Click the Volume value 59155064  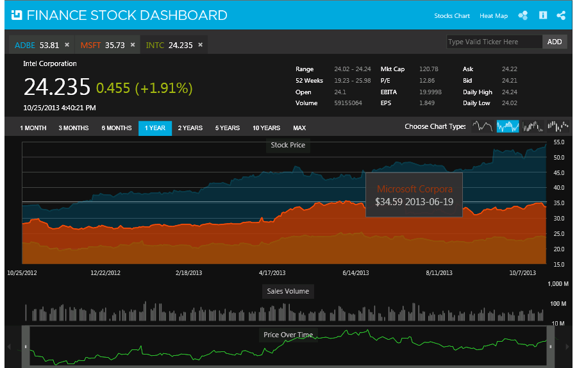[348, 103]
